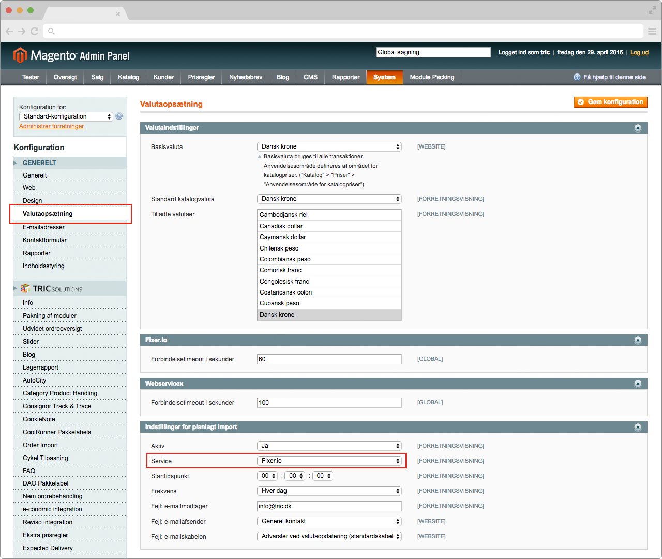Click help icon beside configuration scope dropdown
Image resolution: width=662 pixels, height=559 pixels.
(119, 116)
